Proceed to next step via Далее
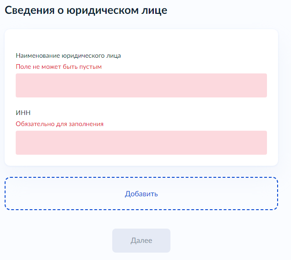This screenshot has height=260, width=291. click(141, 241)
